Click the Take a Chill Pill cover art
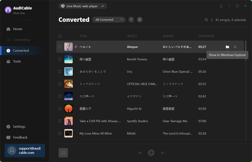 coord(68,121)
